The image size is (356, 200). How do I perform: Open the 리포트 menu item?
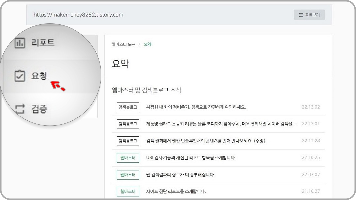click(x=43, y=43)
